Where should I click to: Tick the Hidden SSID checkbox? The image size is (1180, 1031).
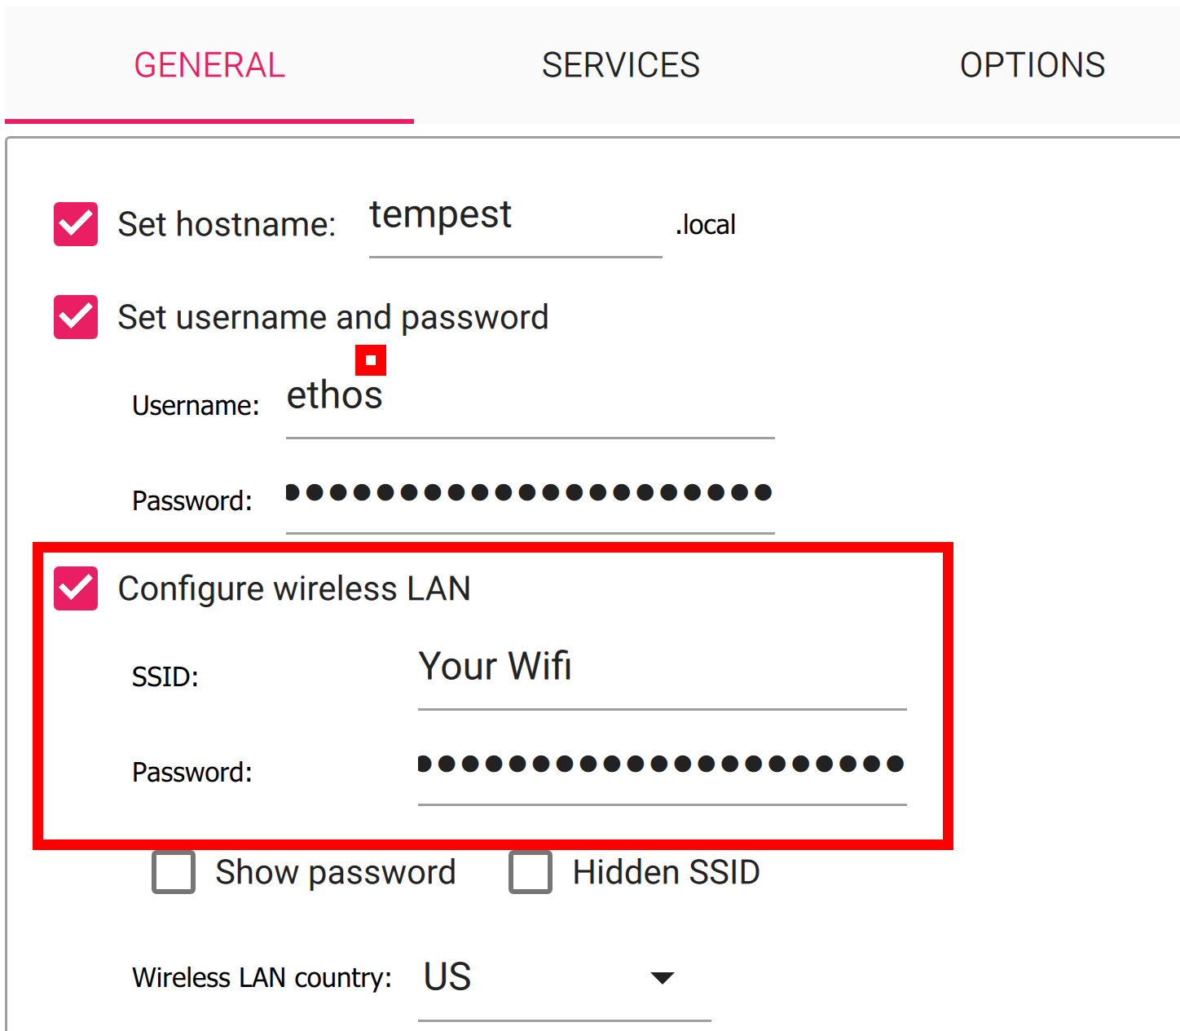531,873
